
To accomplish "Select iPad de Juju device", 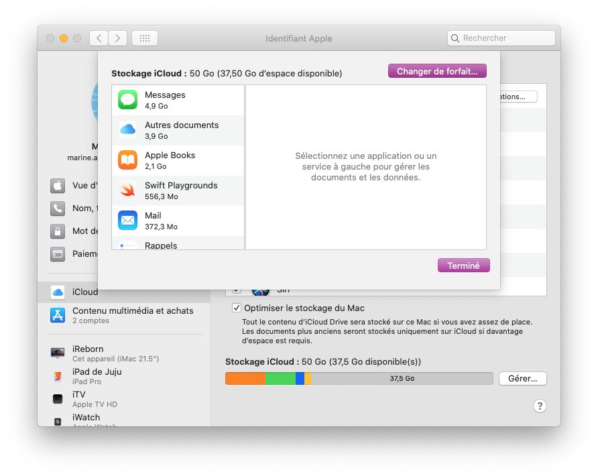I will tap(97, 375).
